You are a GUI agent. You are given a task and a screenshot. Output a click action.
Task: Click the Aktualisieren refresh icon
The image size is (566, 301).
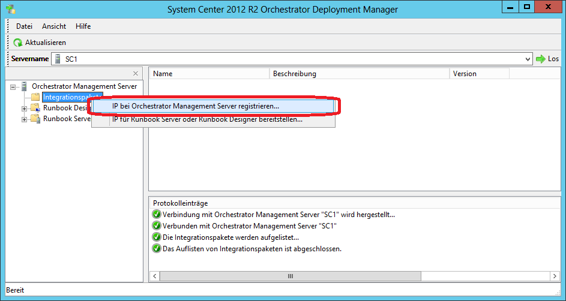18,43
